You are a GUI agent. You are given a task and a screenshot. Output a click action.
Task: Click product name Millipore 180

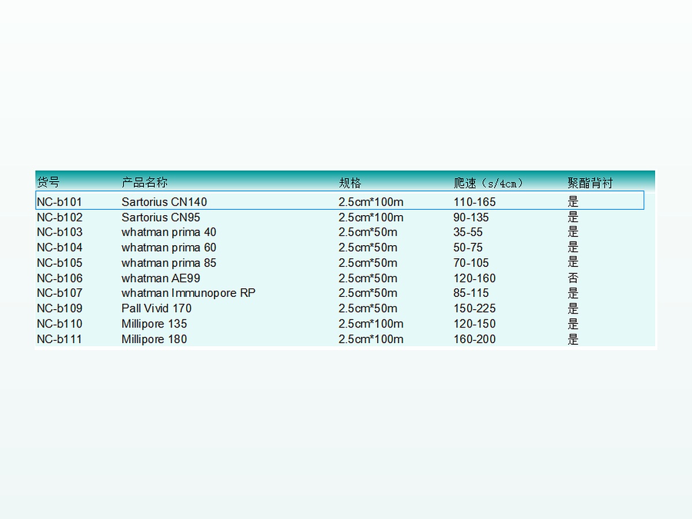click(x=155, y=339)
